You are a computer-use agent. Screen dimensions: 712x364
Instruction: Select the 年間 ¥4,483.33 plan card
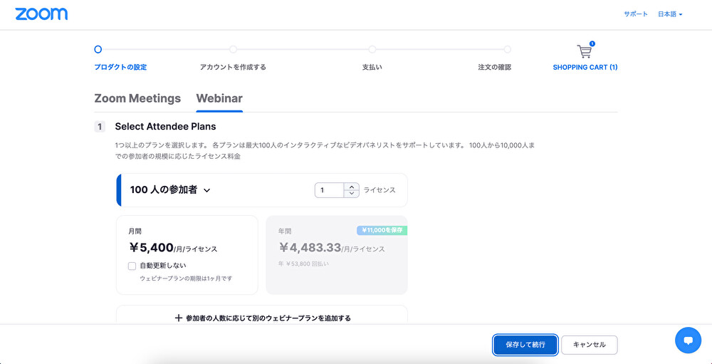click(337, 255)
